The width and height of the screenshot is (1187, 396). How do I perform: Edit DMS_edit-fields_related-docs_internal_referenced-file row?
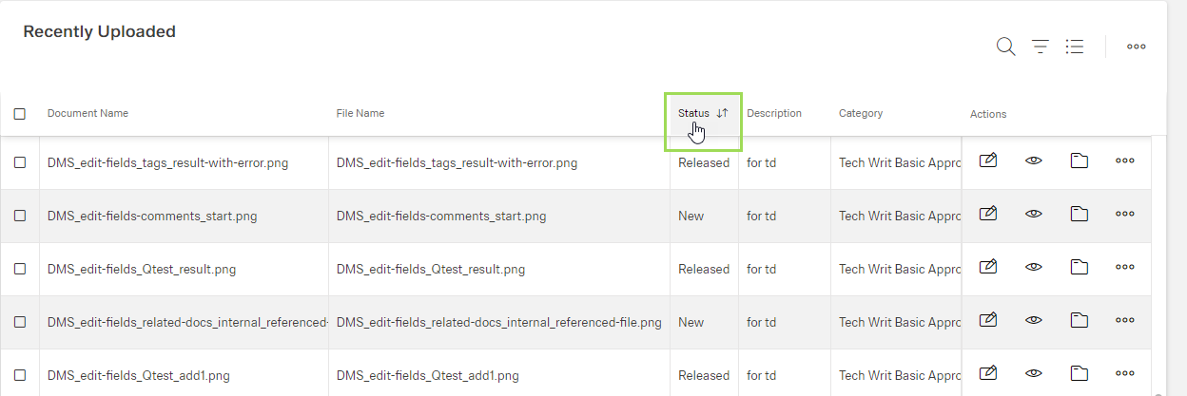click(x=988, y=321)
